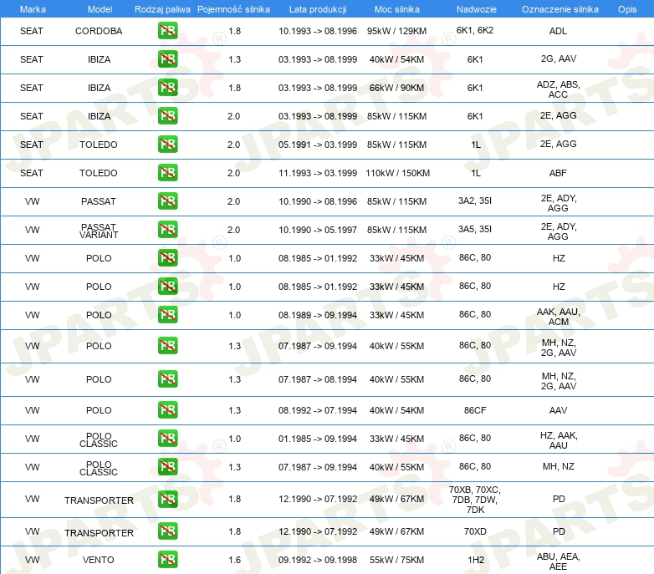Click the Pojemność silnika column header
654x574 pixels.
click(233, 9)
